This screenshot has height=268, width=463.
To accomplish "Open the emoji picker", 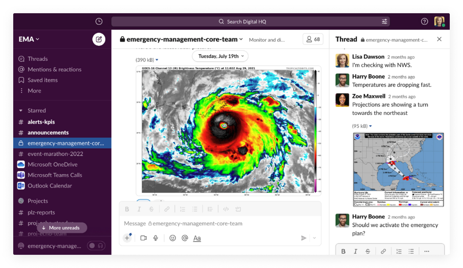I will pyautogui.click(x=173, y=238).
